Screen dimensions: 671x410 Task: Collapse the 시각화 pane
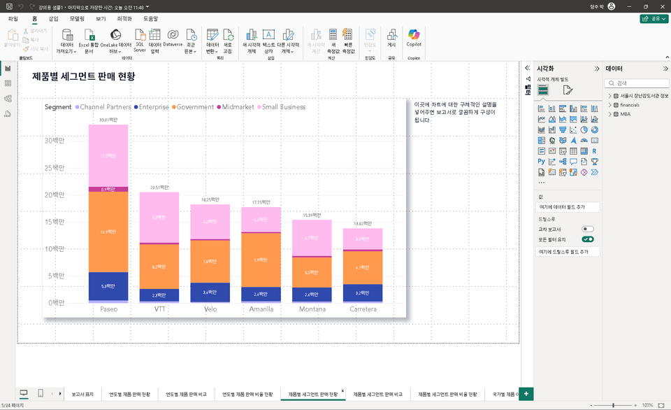tap(596, 69)
